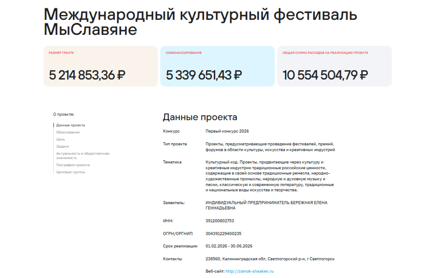Viewport: 448px width, 278px height.
Task: Click the Общая сумма расходов card
Action: [334, 66]
